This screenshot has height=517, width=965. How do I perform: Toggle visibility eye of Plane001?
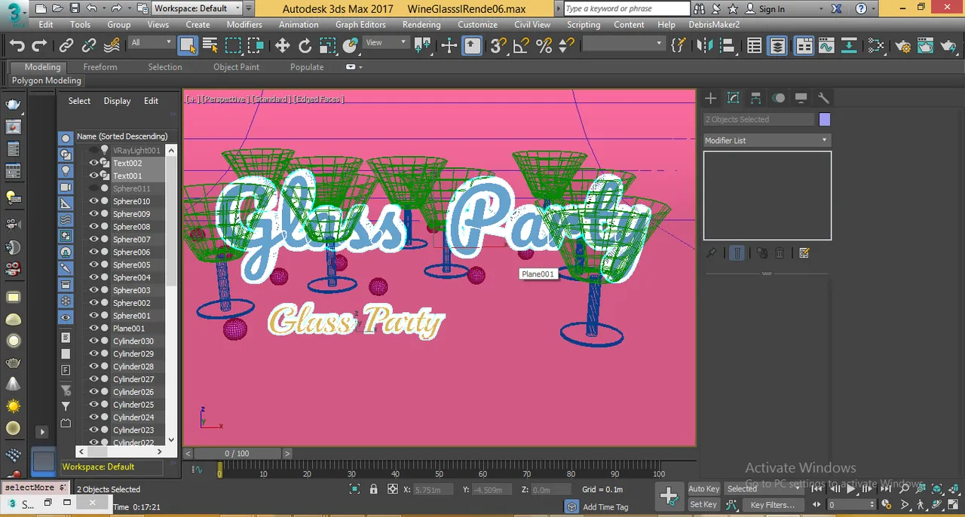coord(94,328)
